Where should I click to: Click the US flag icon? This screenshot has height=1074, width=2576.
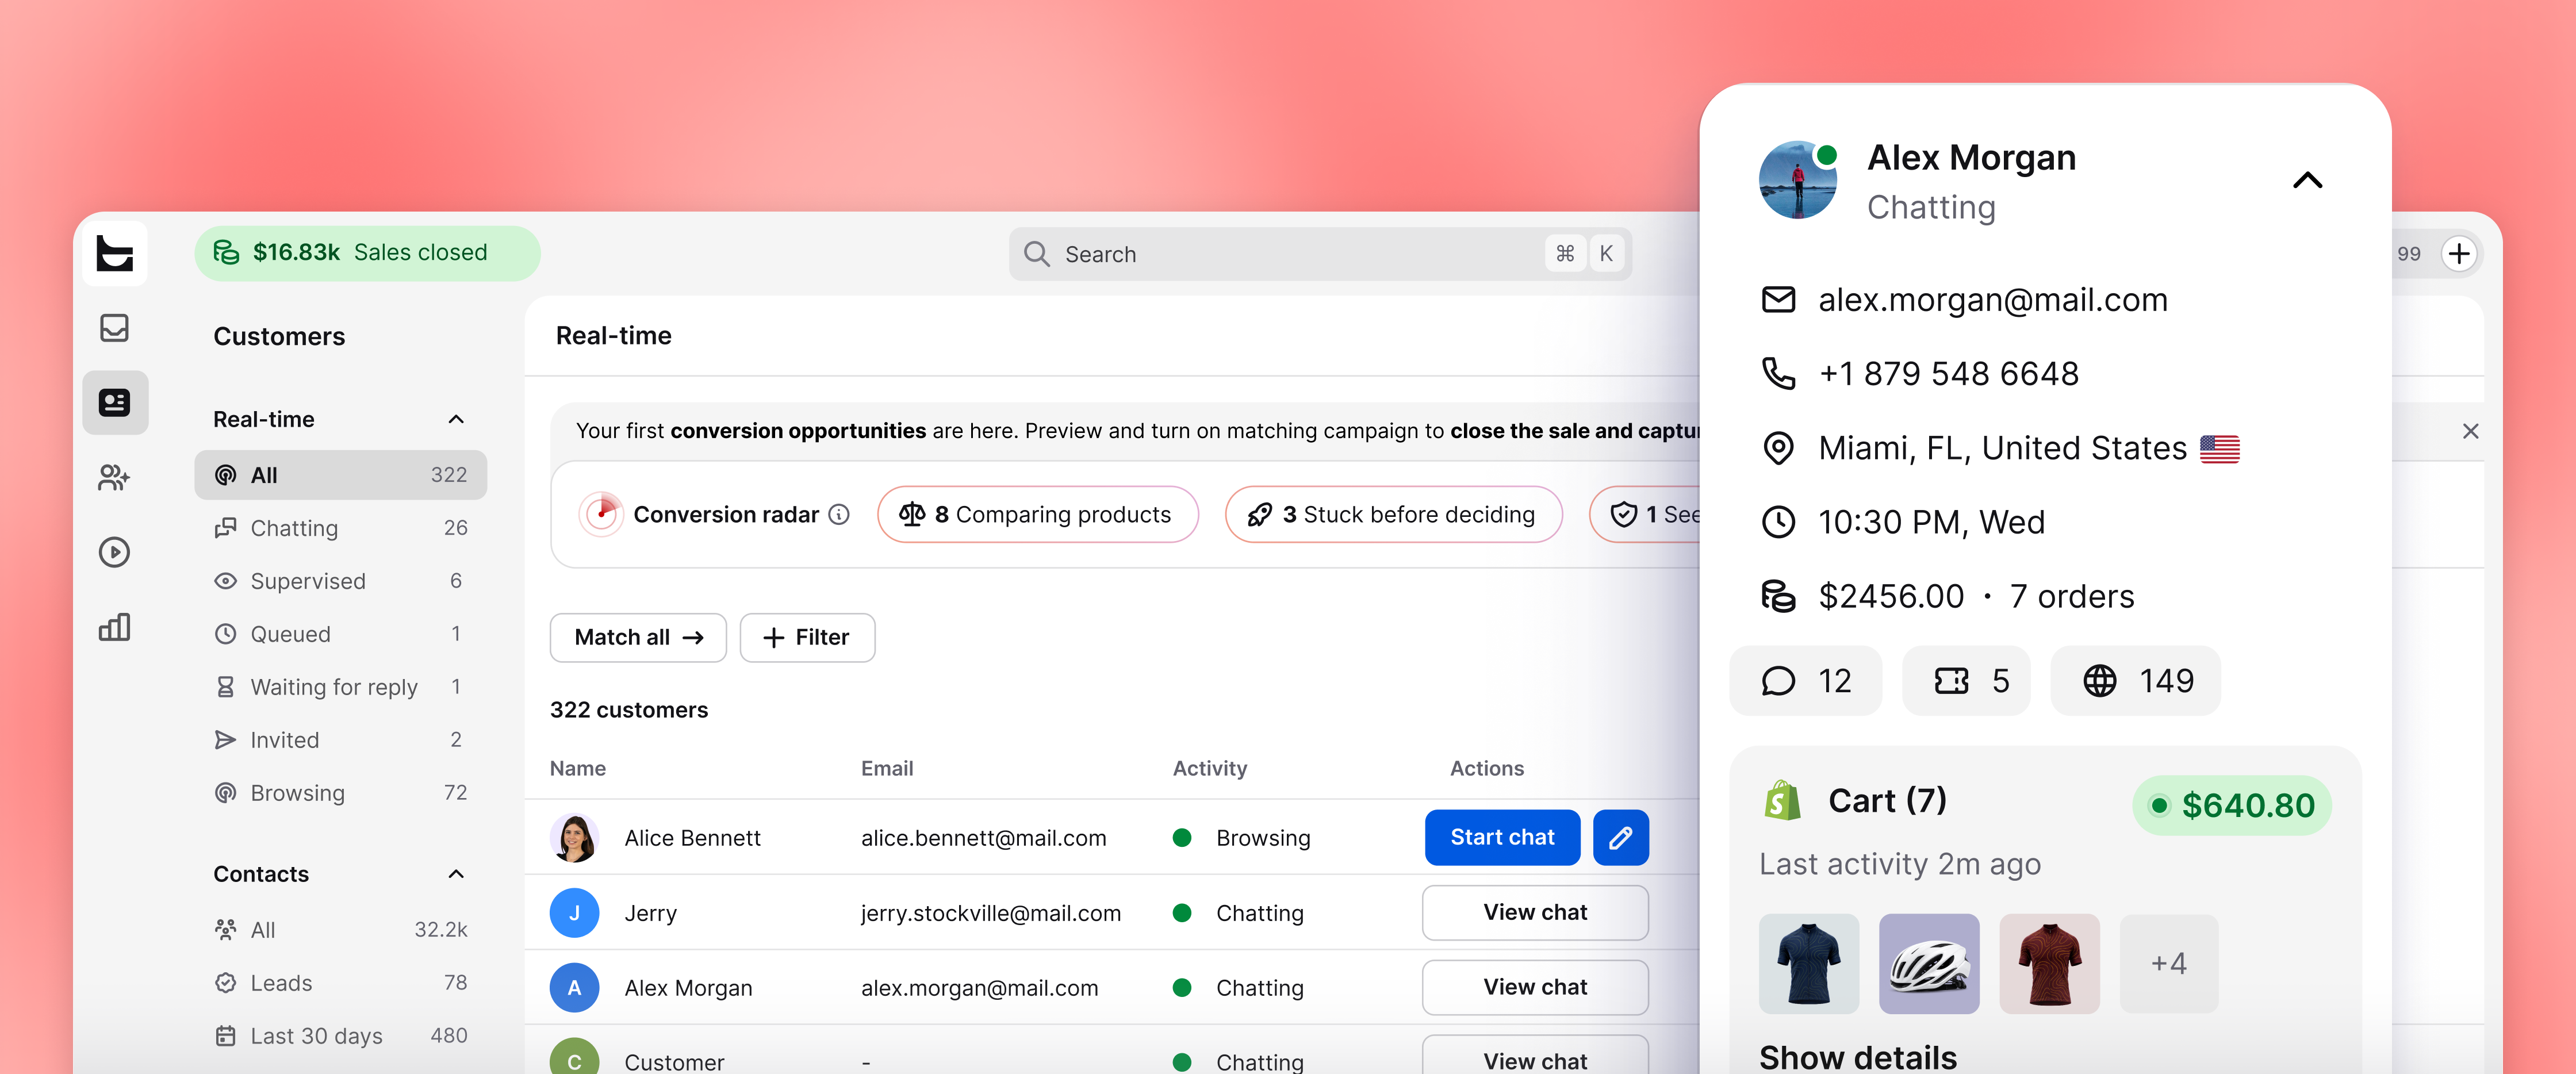(x=2219, y=449)
